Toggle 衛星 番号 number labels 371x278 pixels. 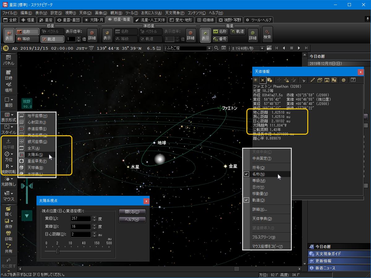pyautogui.click(x=220, y=39)
